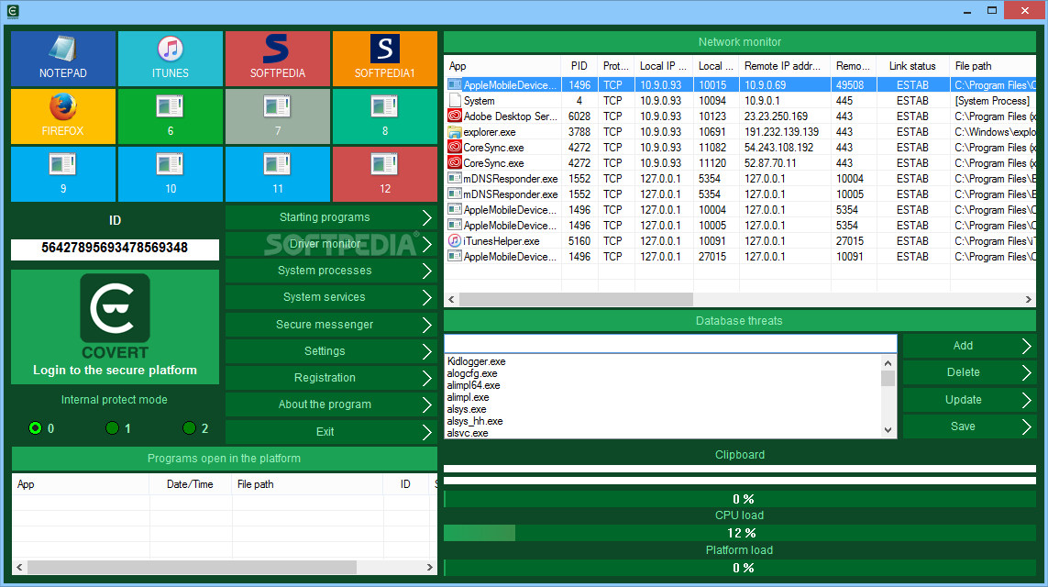Click the Covert app icon in title bar
Screen dimensions: 1048x587
click(x=12, y=11)
